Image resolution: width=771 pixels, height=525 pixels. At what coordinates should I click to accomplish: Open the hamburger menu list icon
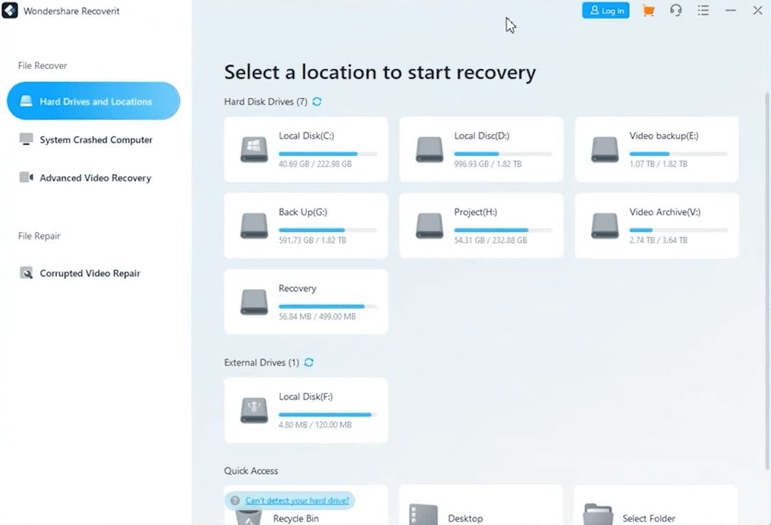(x=703, y=11)
